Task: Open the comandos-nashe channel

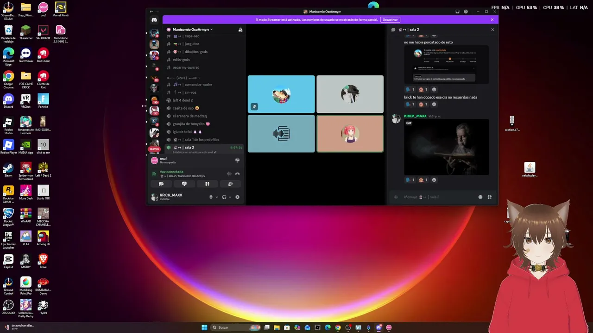Action: coord(203,85)
